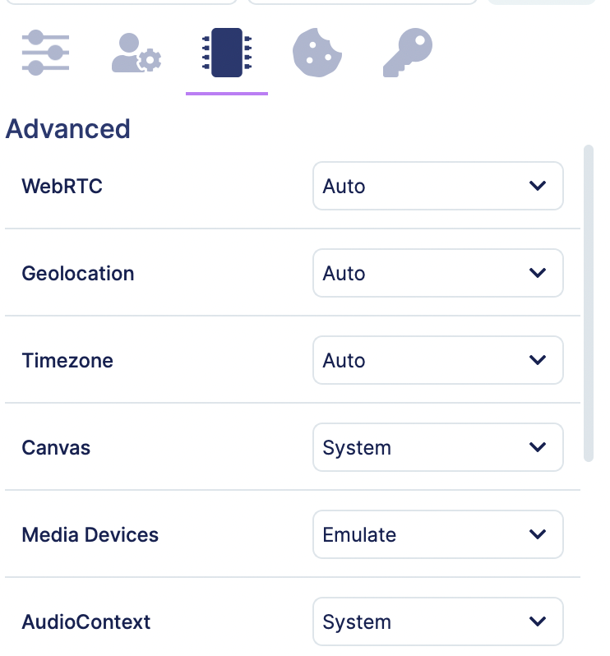The width and height of the screenshot is (610, 656).
Task: Click the vertical scrollbar of the Advanced list
Action: pos(589,303)
